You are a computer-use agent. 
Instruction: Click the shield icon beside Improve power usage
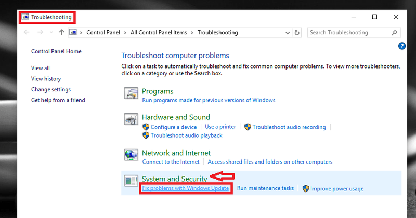[x=306, y=188]
